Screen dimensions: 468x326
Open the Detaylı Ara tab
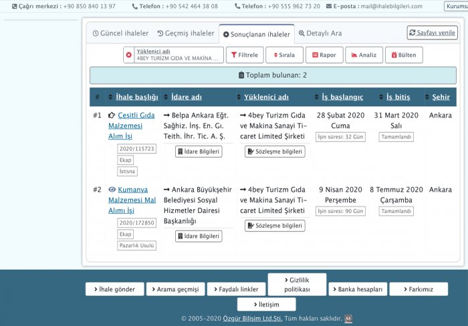[x=320, y=33]
